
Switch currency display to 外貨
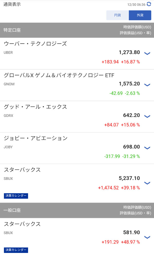(x=140, y=15)
